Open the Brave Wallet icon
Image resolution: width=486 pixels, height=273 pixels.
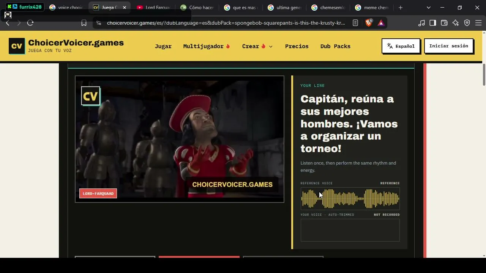tap(444, 23)
